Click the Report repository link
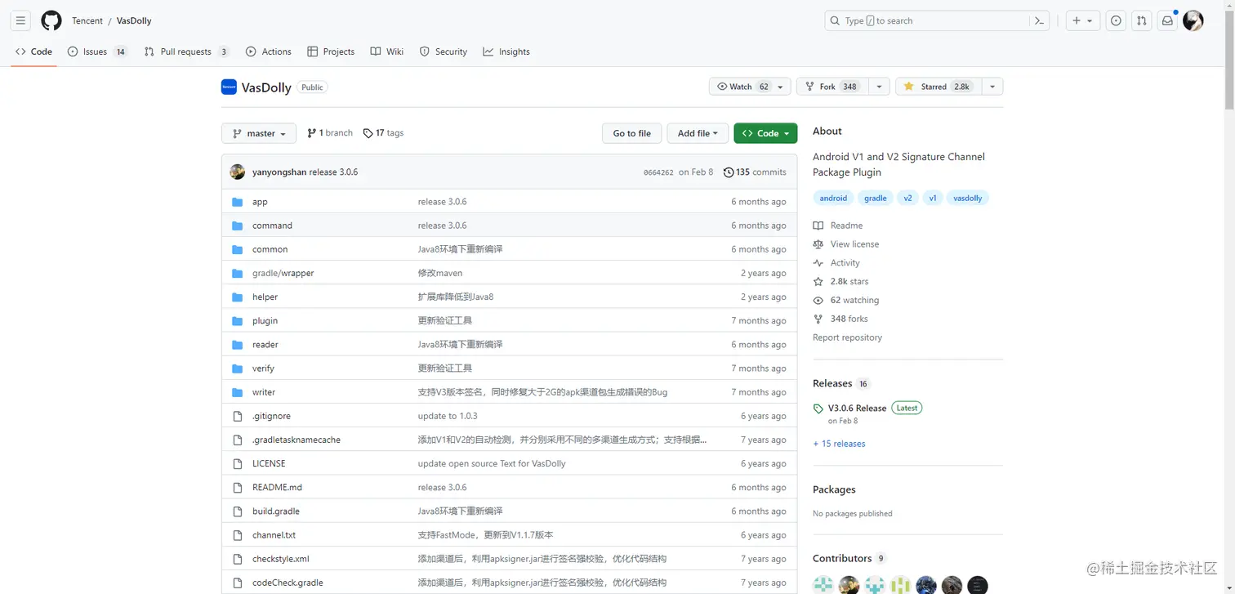 coord(847,337)
